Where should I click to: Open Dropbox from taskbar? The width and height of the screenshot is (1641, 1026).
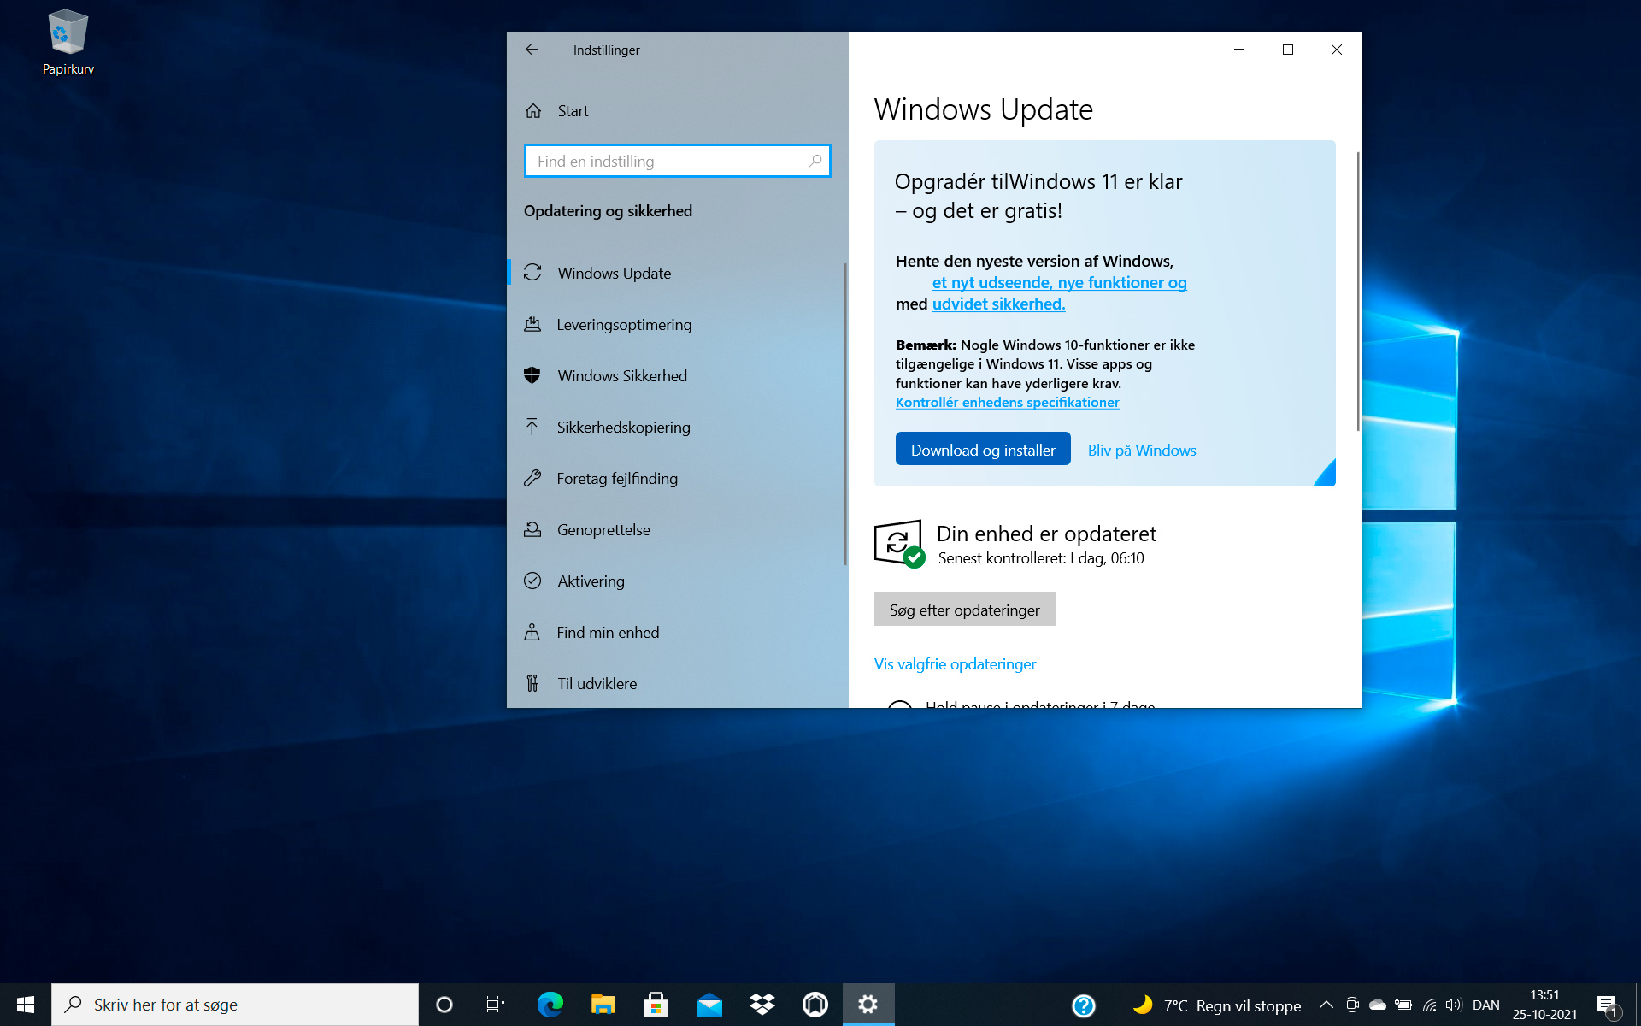762,1005
